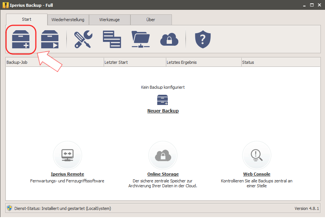
Task: Click the Letzter Start column header
Action: pos(135,62)
